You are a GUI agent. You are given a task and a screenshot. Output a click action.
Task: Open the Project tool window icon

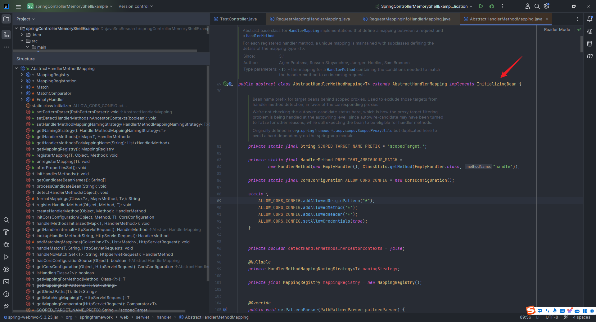click(x=6, y=19)
